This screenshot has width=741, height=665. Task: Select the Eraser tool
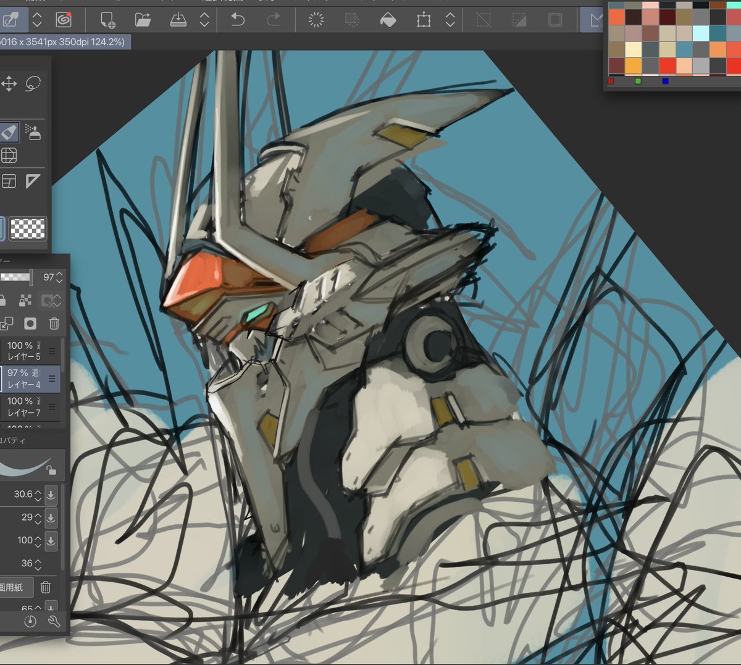pos(9,132)
